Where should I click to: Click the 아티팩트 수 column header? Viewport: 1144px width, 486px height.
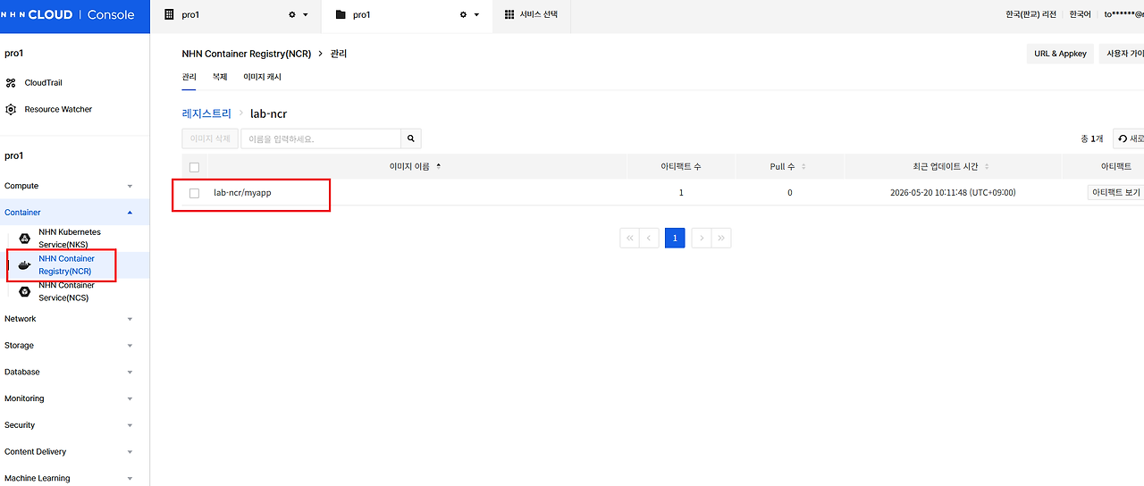pyautogui.click(x=681, y=167)
